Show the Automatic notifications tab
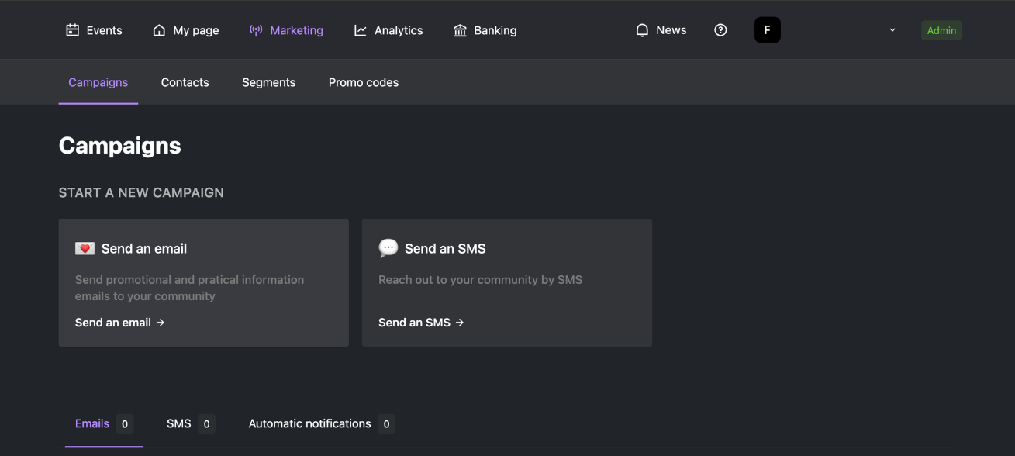The width and height of the screenshot is (1015, 456). click(x=322, y=423)
